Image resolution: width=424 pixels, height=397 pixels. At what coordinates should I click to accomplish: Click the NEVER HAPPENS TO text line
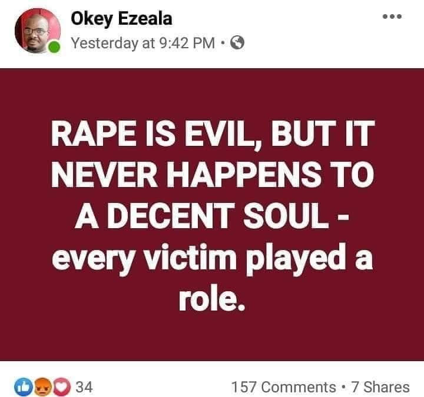pos(213,174)
